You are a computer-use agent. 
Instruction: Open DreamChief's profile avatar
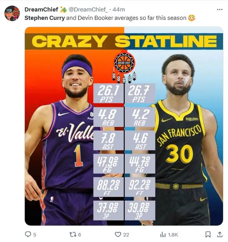point(12,13)
